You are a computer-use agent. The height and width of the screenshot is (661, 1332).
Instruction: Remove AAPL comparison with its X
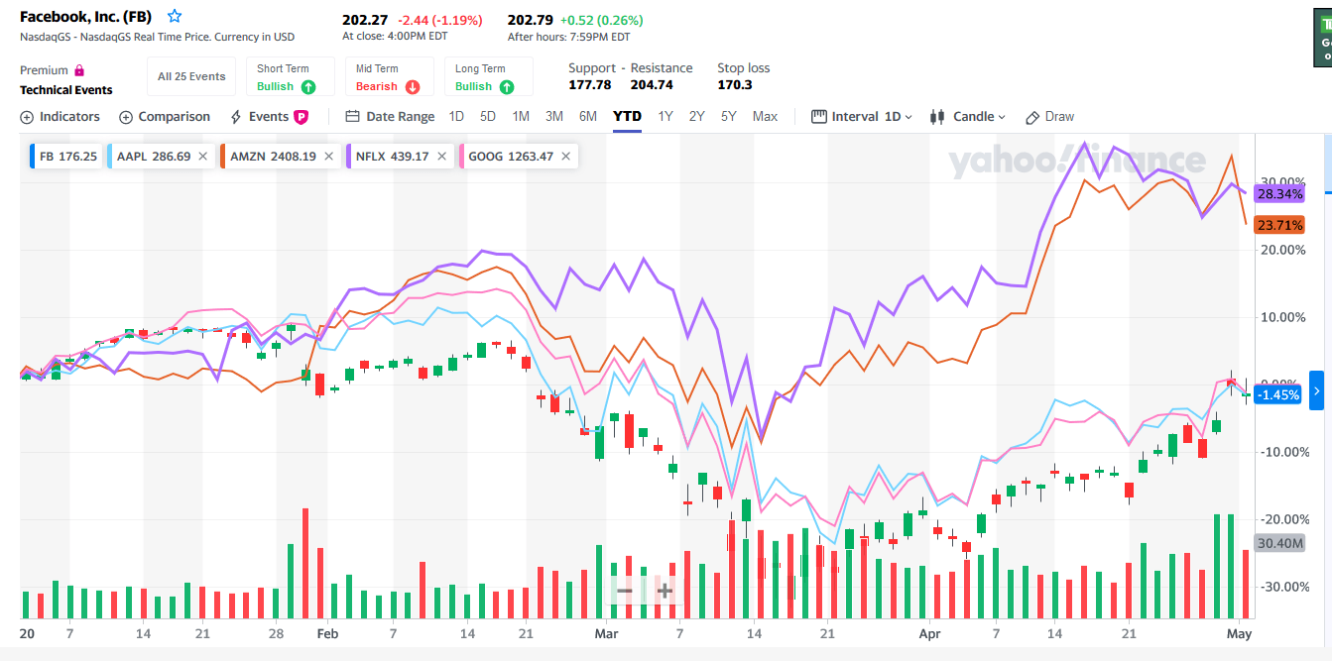pos(202,157)
